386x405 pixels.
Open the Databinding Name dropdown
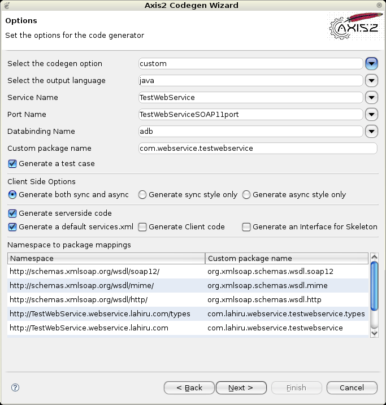371,131
